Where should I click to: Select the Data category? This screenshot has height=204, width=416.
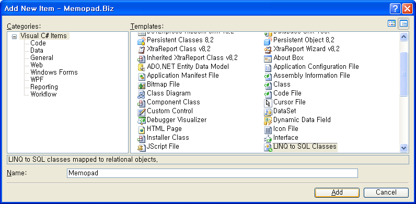tap(37, 50)
